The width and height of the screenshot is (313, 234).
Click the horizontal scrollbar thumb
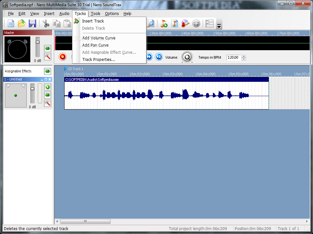[x=85, y=221]
